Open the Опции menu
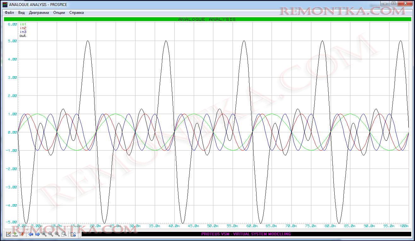This screenshot has width=415, height=241. click(59, 13)
